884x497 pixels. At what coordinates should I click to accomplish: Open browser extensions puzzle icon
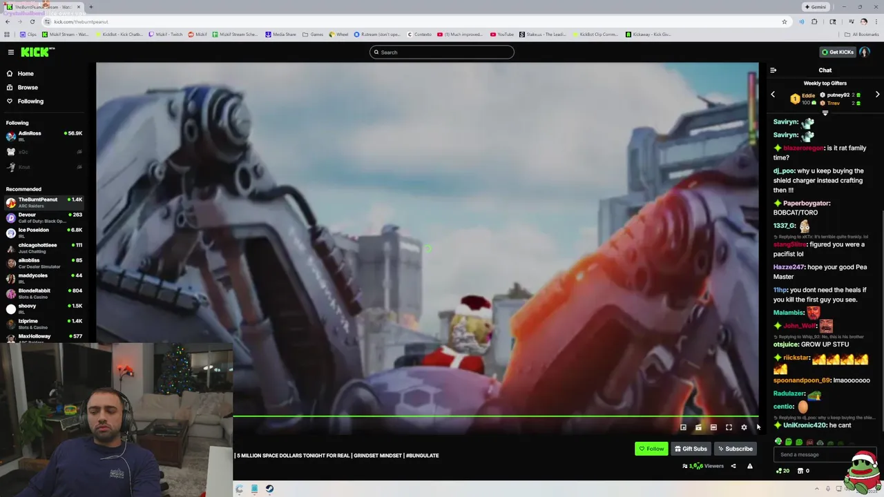click(x=814, y=21)
